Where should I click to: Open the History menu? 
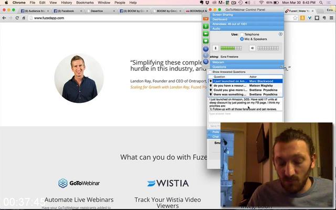coord(67,3)
